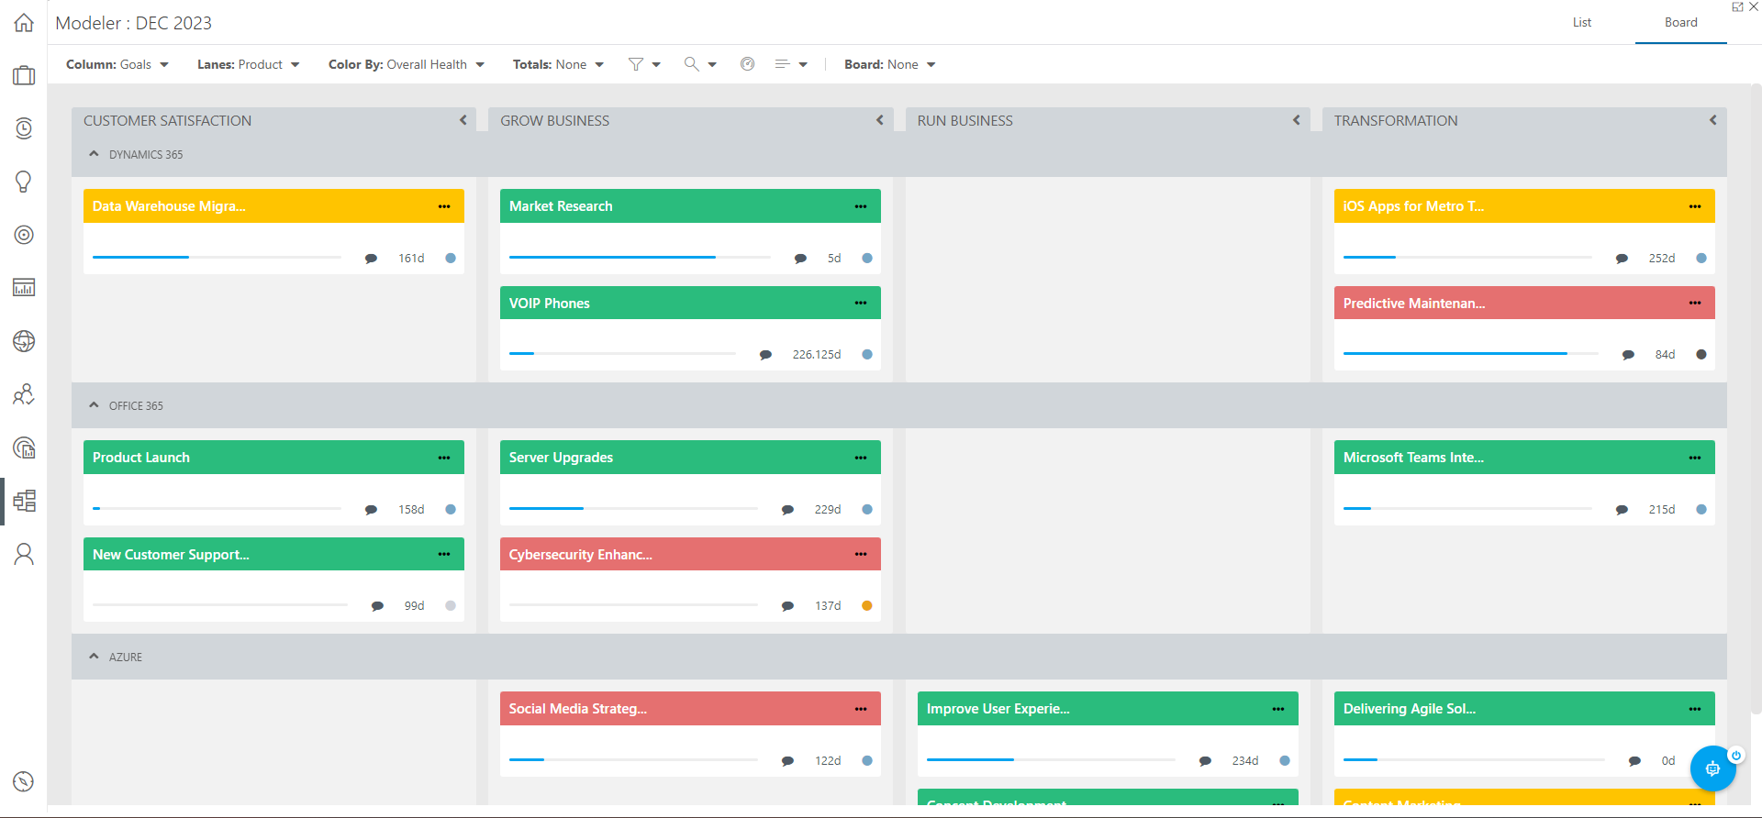Image resolution: width=1762 pixels, height=818 pixels.
Task: Open more options on Predictive Maintenan card
Action: click(1695, 304)
